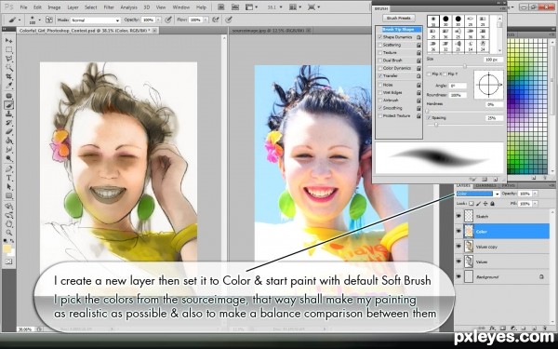
Task: Create new swatch in Swatches panel
Action: [x=534, y=178]
